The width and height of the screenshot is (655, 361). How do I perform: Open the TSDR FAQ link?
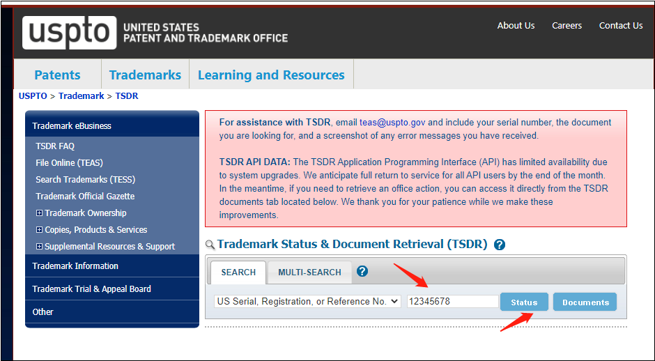tap(55, 146)
